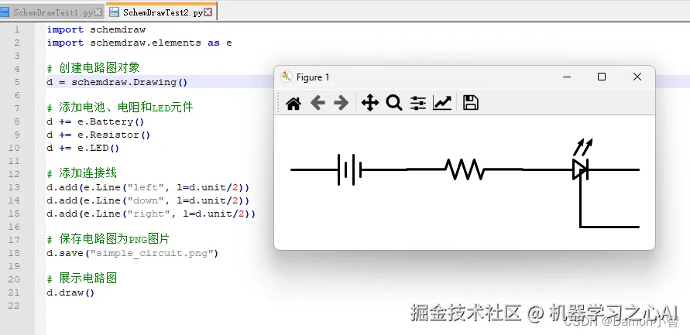Click the Home reset view icon
The height and width of the screenshot is (335, 690).
click(294, 104)
